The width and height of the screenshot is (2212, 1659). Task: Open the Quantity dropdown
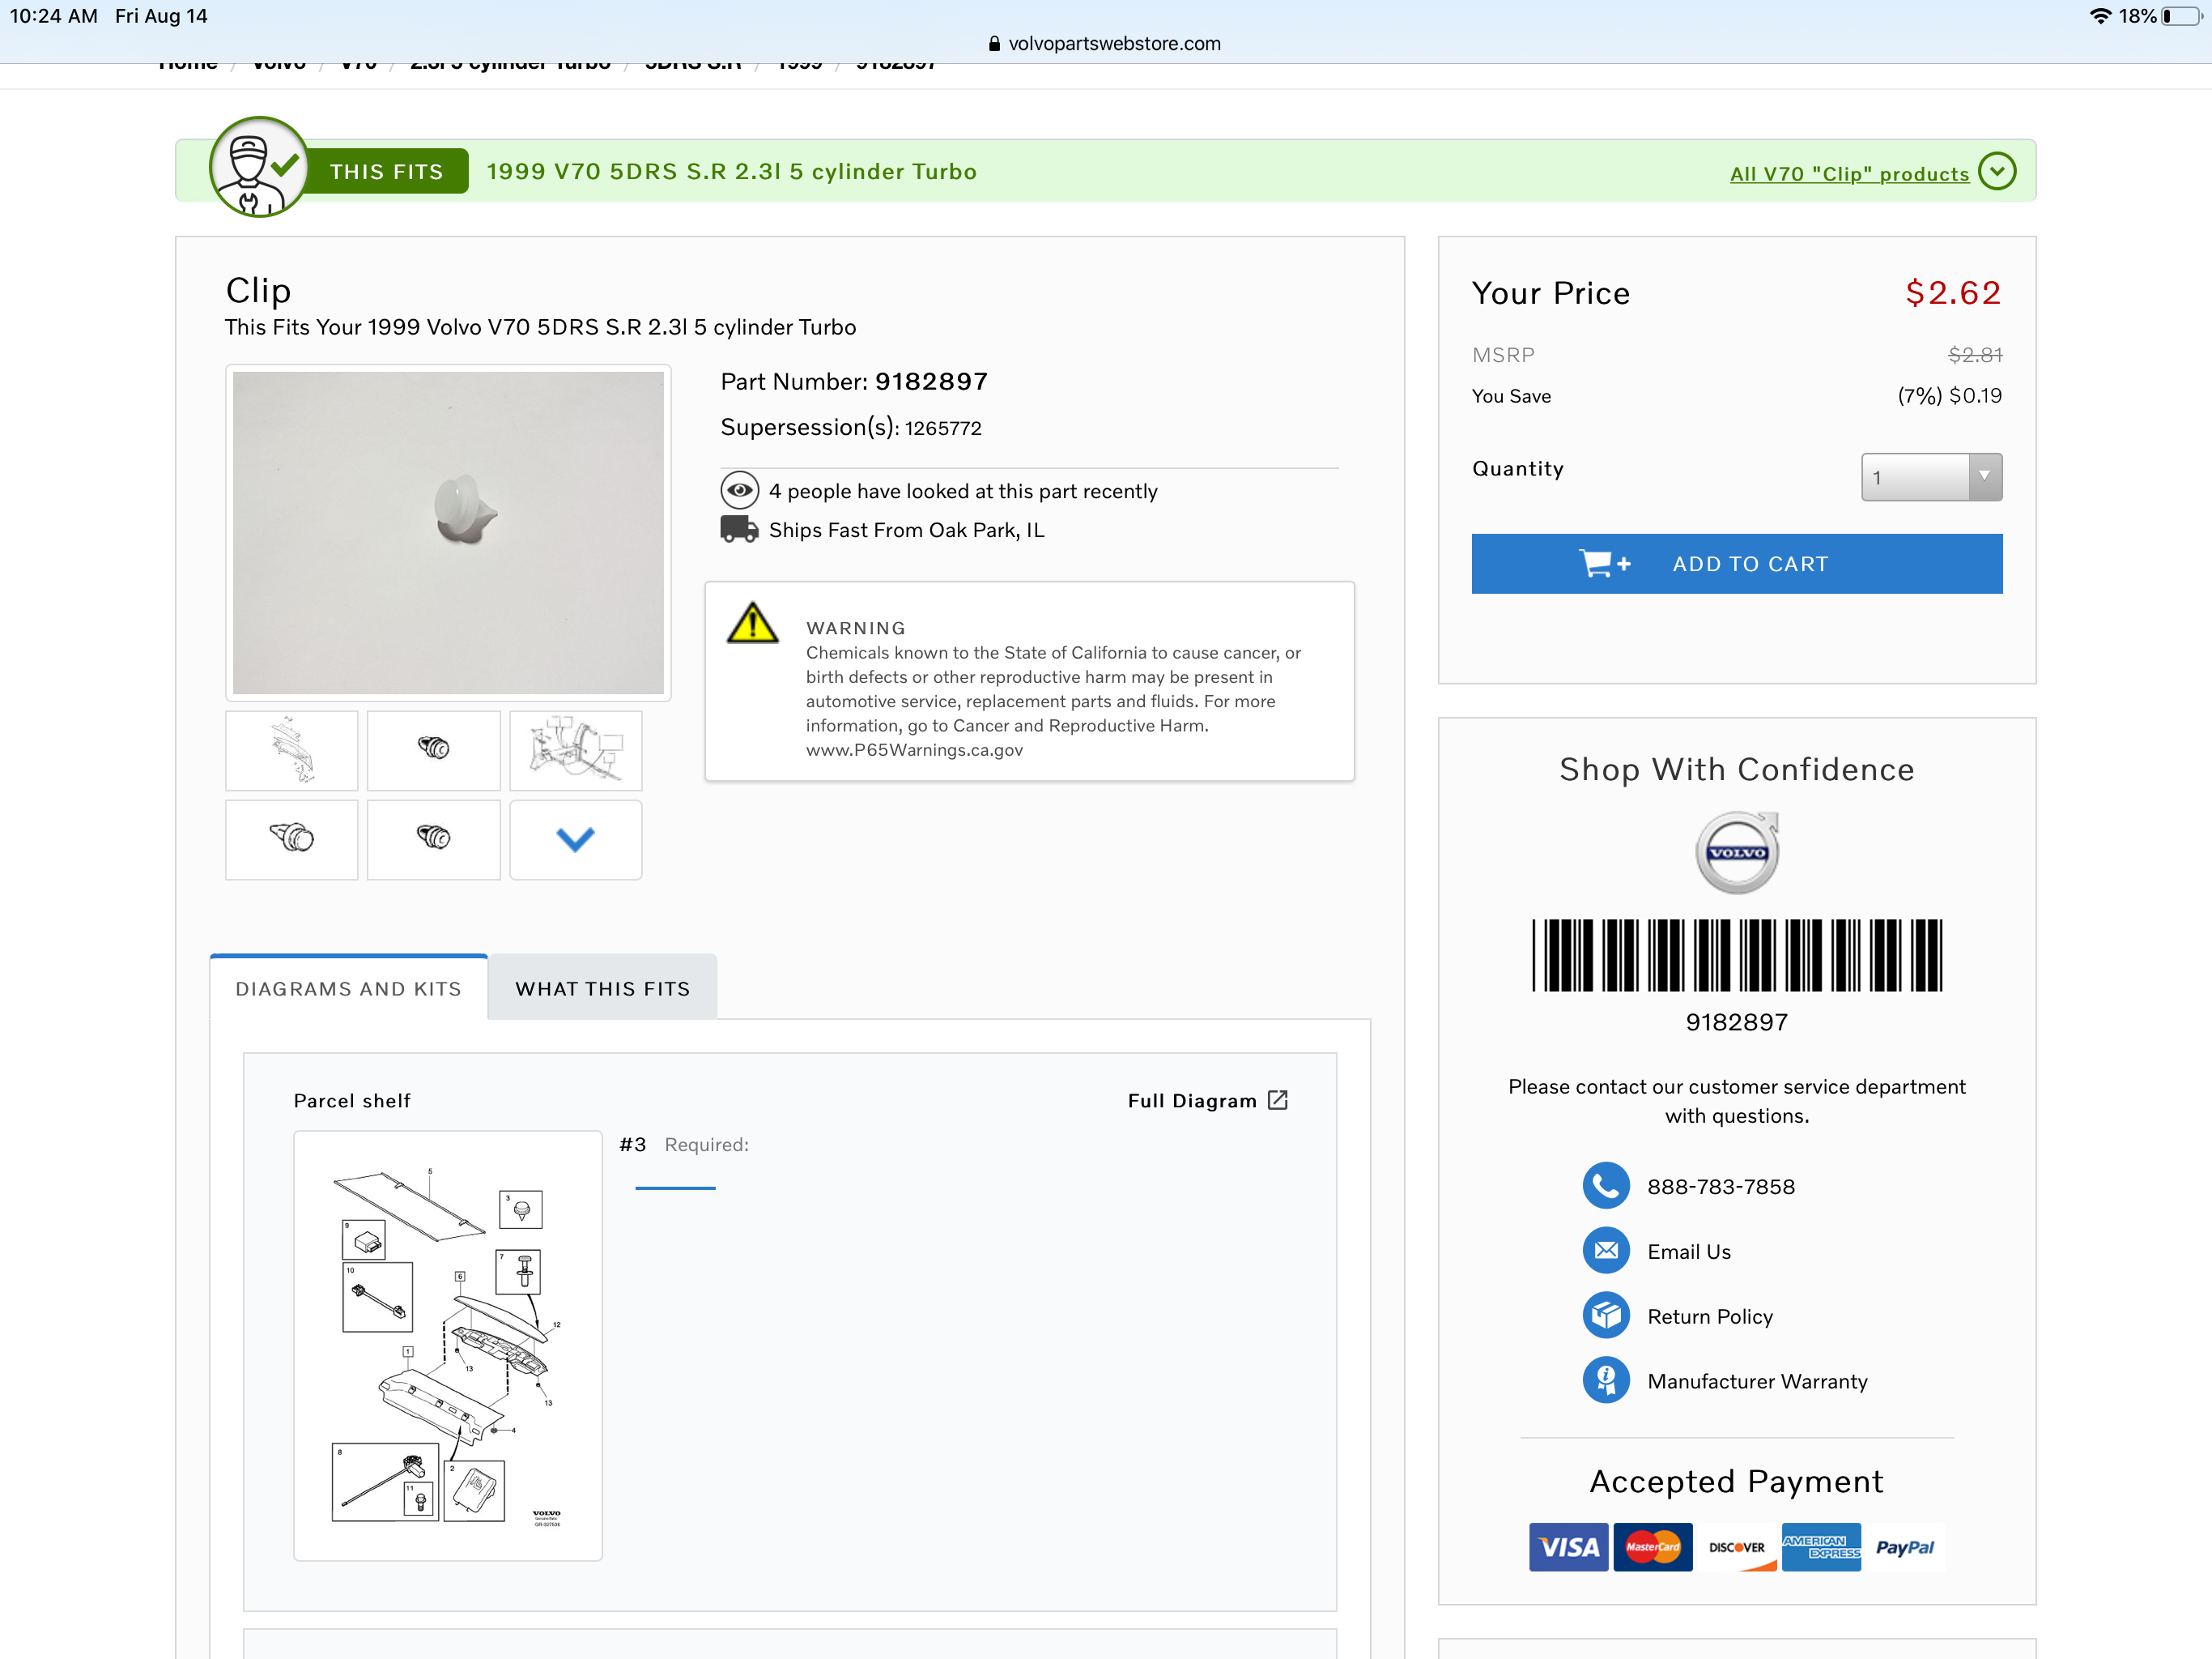point(1930,477)
